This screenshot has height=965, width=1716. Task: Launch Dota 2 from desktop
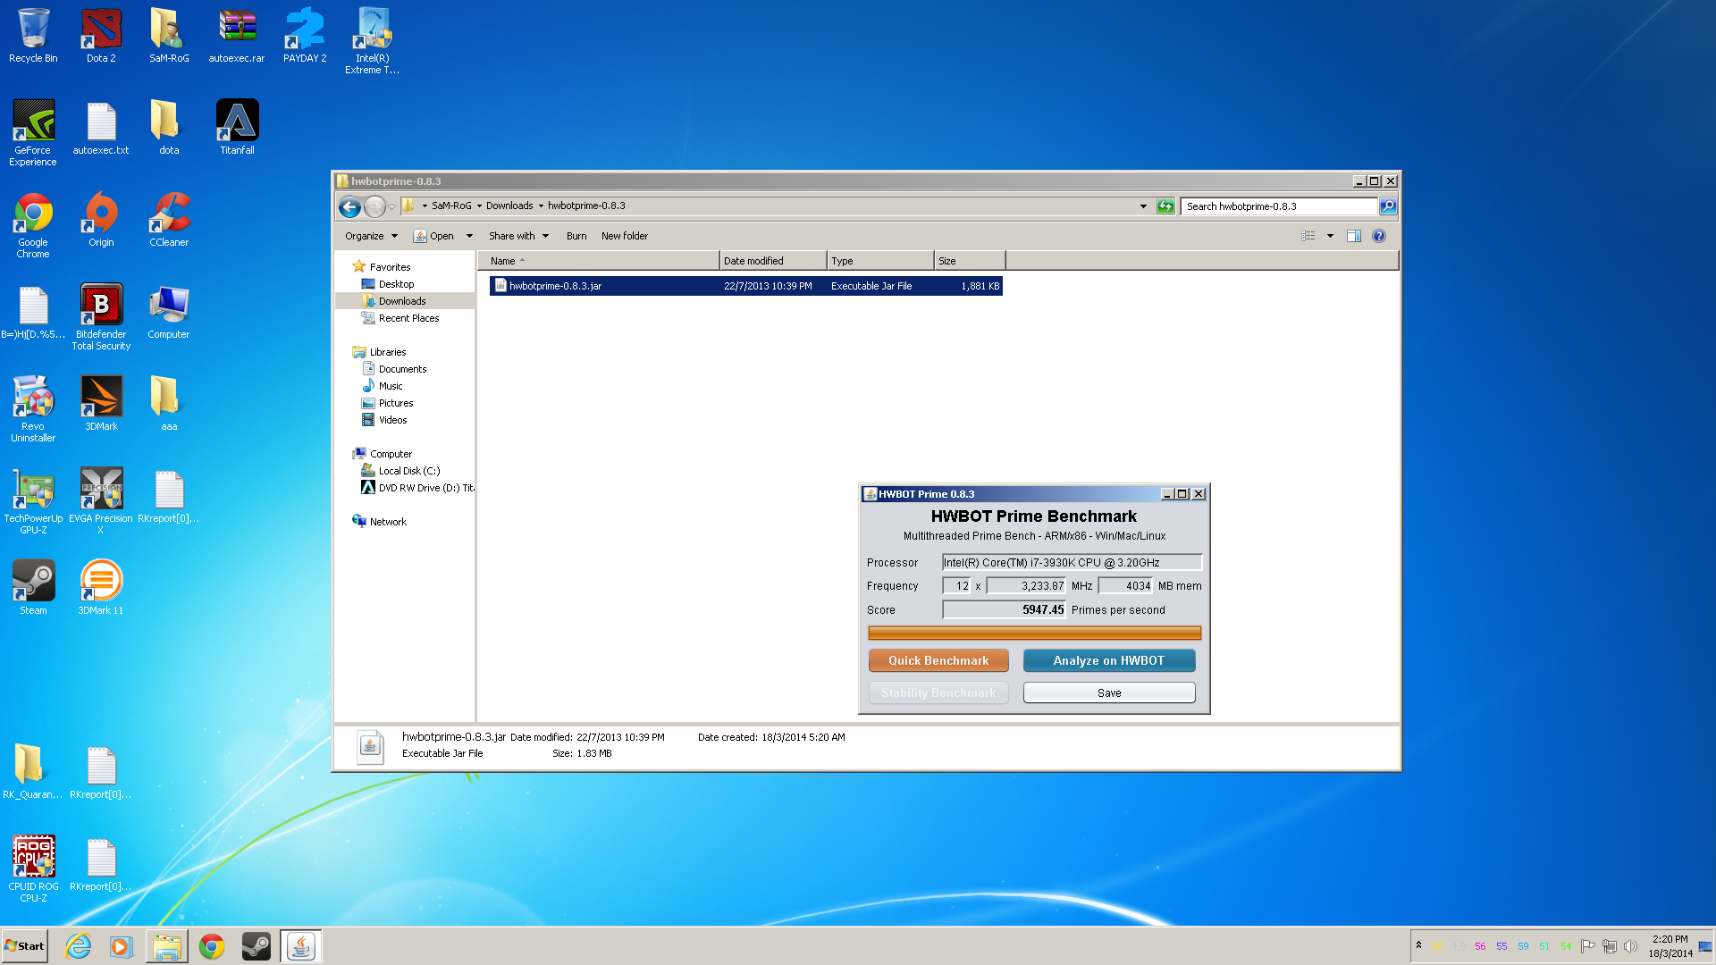[101, 36]
